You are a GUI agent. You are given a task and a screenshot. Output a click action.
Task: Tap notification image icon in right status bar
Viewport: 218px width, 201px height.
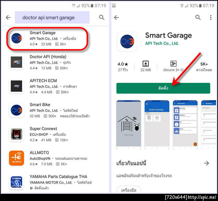114,6
